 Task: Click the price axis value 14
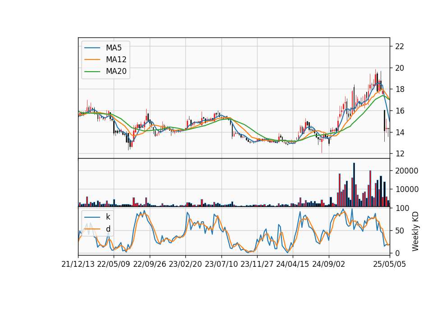tap(400, 133)
